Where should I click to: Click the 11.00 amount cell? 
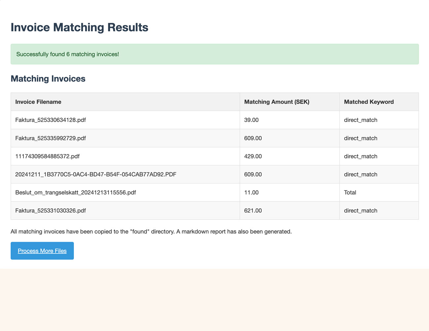click(x=251, y=193)
